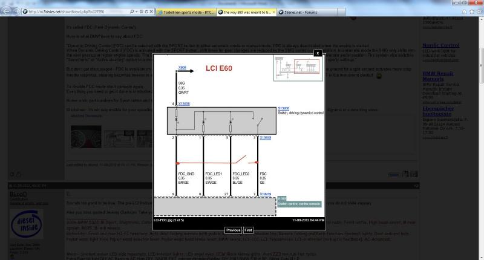Click the address bar search magnifier icon
484x260 pixels.
(x=133, y=11)
